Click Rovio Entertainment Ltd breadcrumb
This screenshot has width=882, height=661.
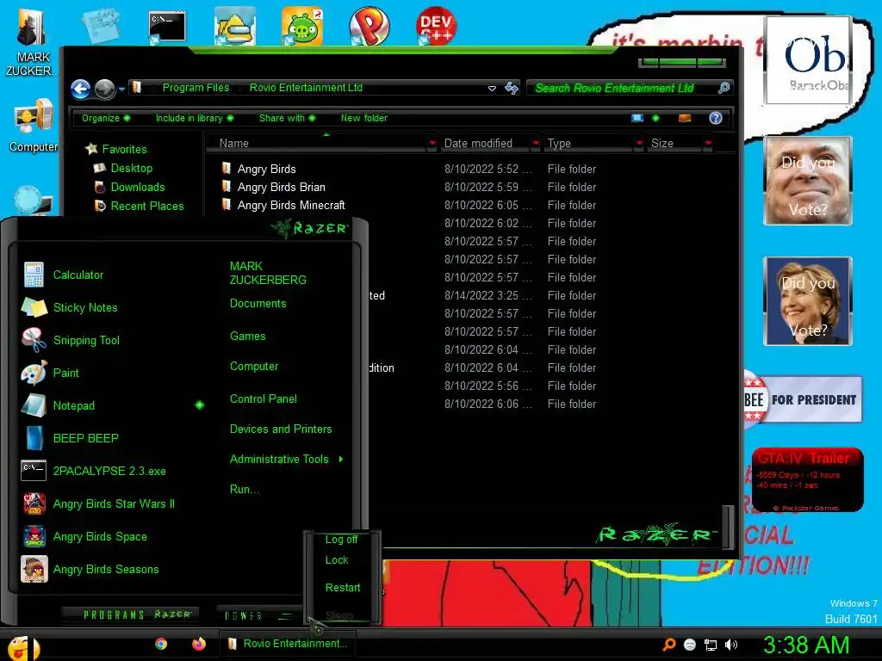click(x=306, y=88)
